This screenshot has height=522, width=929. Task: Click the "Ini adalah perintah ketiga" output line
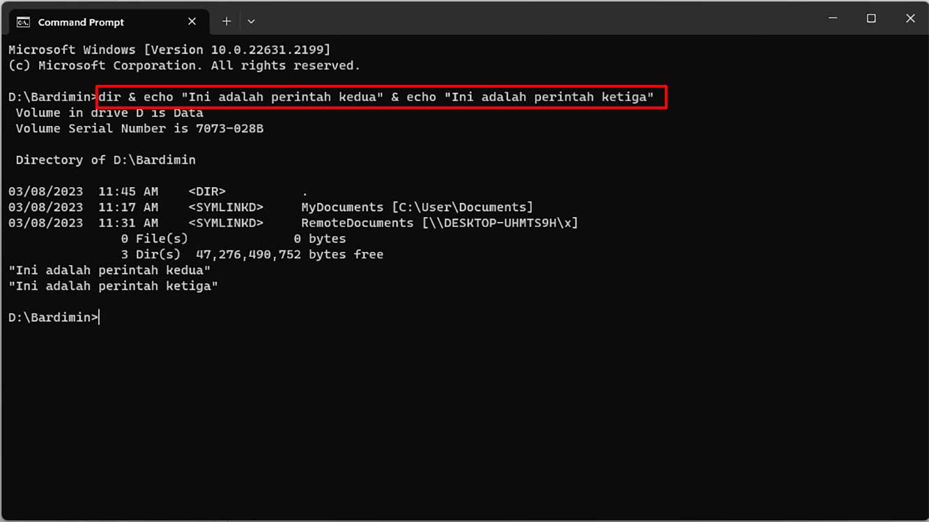[x=112, y=285]
